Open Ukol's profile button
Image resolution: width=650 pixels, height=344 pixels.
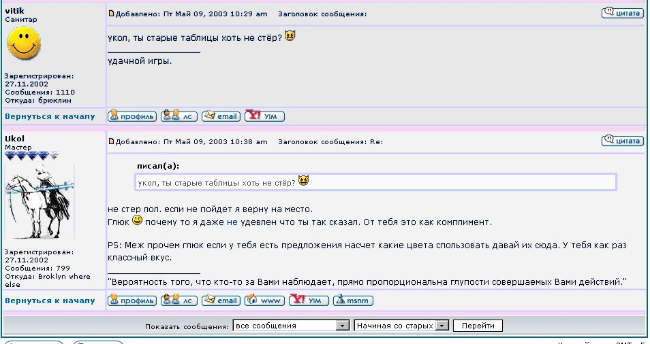tap(132, 300)
